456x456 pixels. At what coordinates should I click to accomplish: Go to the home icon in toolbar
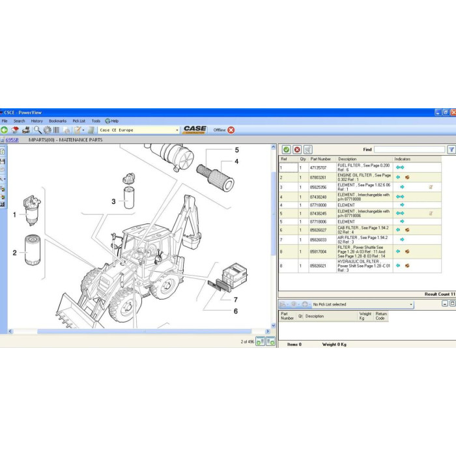click(x=15, y=130)
